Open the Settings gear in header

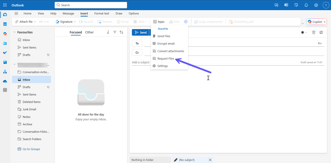[316, 5]
